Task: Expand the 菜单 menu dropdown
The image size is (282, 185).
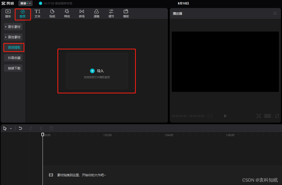Action: [25, 3]
